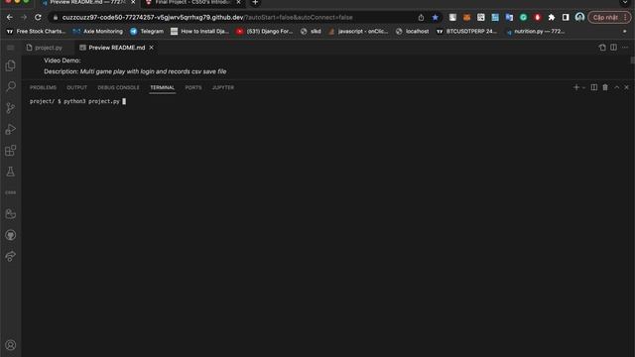Open the Grammarly green extension icon
Viewport: 635px width, 357px height.
click(x=523, y=18)
